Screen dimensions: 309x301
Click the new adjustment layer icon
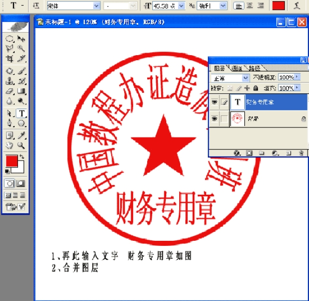pos(275,153)
